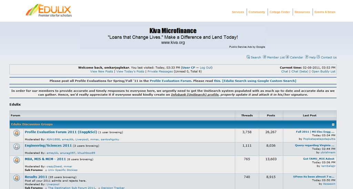
Task: Click the 'this.' link in announcement
Action: [217, 81]
